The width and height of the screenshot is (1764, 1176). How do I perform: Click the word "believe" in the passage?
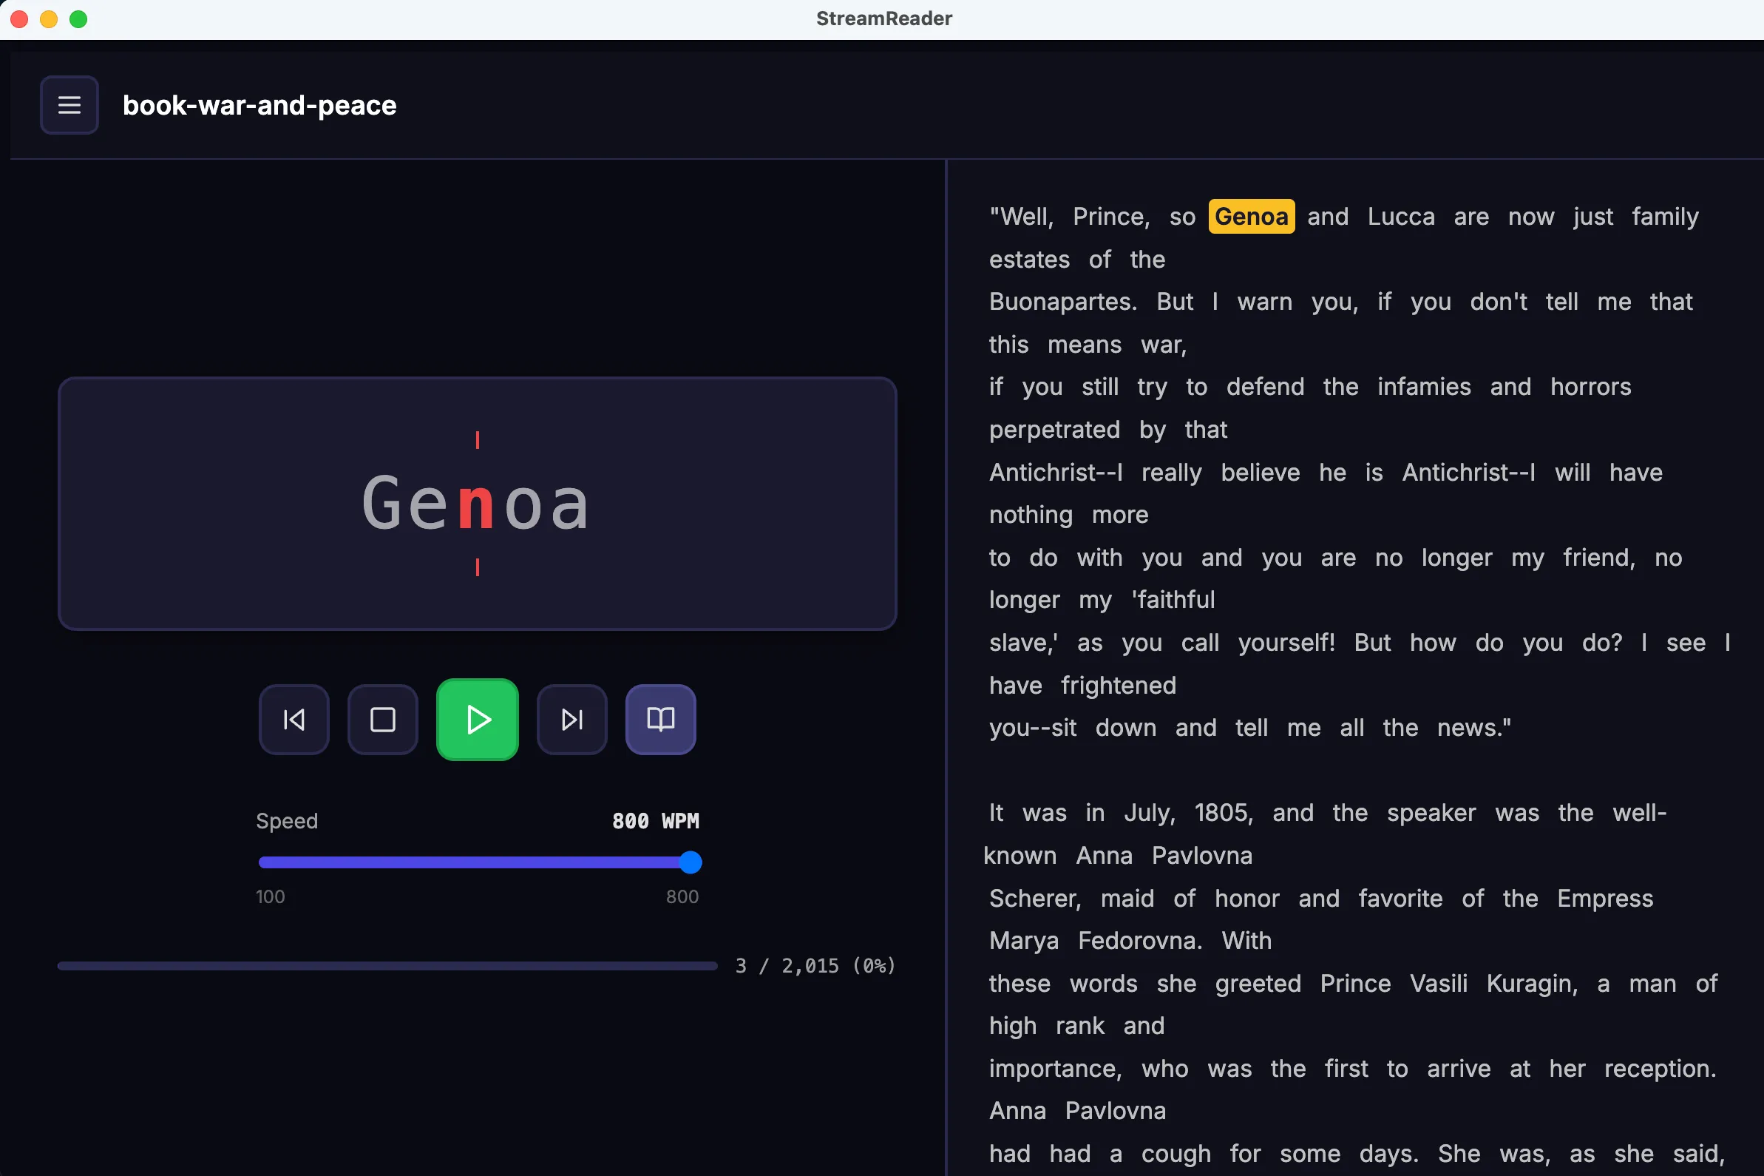point(1261,473)
